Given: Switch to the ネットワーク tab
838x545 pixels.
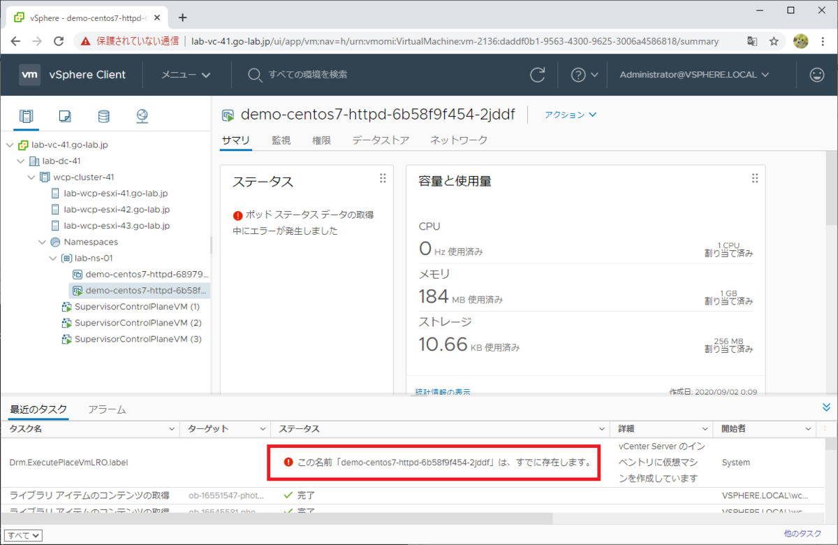Looking at the screenshot, I should (459, 140).
